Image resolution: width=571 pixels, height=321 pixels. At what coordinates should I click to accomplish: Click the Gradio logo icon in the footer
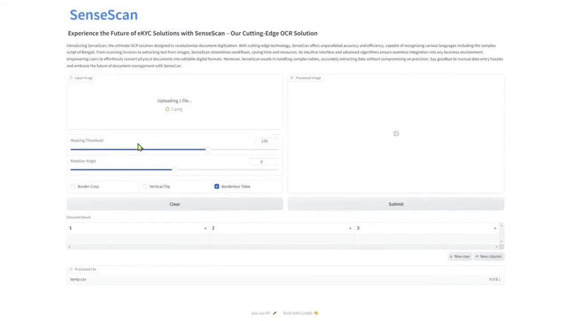click(316, 313)
